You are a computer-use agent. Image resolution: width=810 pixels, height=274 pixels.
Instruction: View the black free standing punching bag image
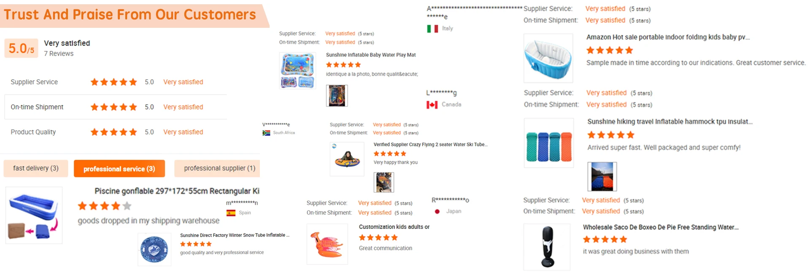click(547, 247)
